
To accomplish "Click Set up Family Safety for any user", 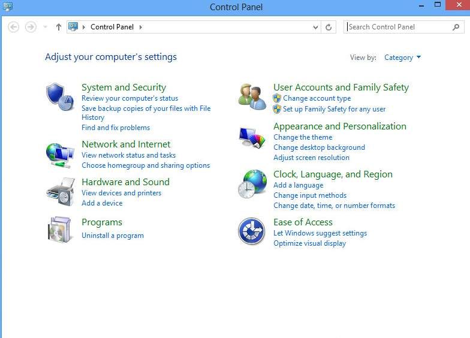I will (x=334, y=109).
